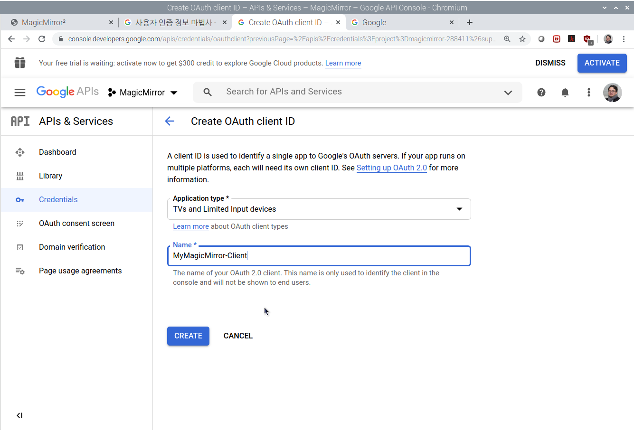Open the hamburger navigation menu
Viewport: 634px width, 431px height.
click(x=20, y=93)
